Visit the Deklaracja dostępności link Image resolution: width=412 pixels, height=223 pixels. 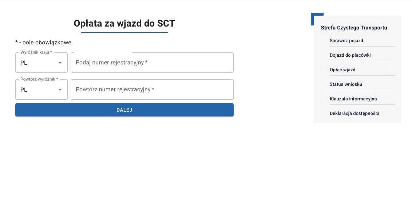tap(354, 114)
